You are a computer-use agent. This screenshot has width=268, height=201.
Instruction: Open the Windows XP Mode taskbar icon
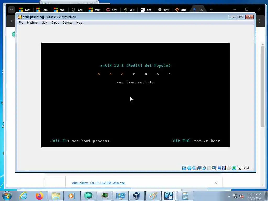coord(169,196)
